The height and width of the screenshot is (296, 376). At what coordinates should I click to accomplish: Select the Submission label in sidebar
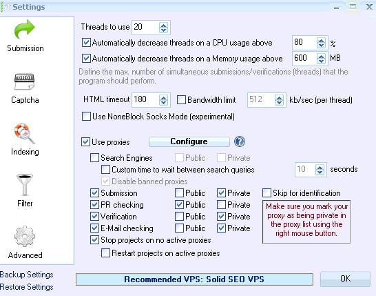[25, 48]
